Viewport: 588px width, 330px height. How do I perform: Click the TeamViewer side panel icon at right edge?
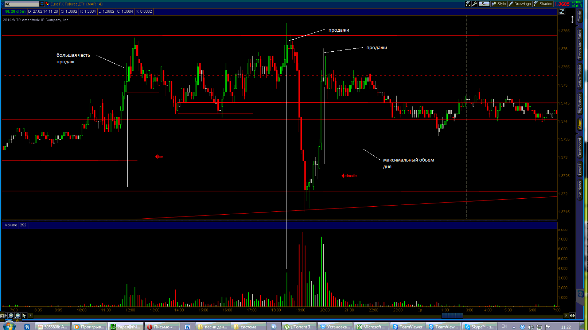tap(580, 293)
